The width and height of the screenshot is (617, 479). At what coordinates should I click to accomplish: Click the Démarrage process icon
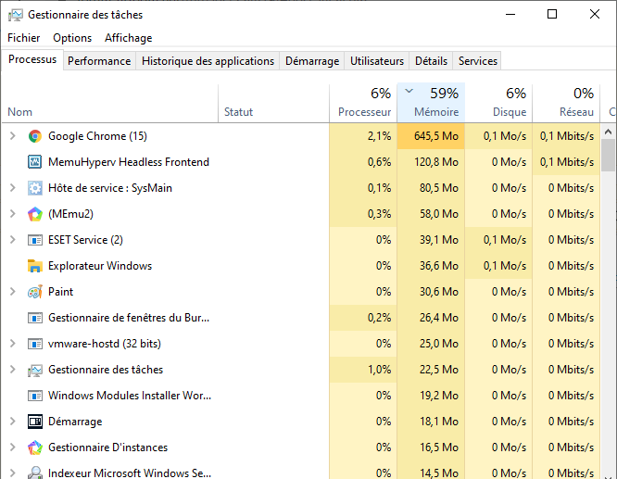pos(35,422)
